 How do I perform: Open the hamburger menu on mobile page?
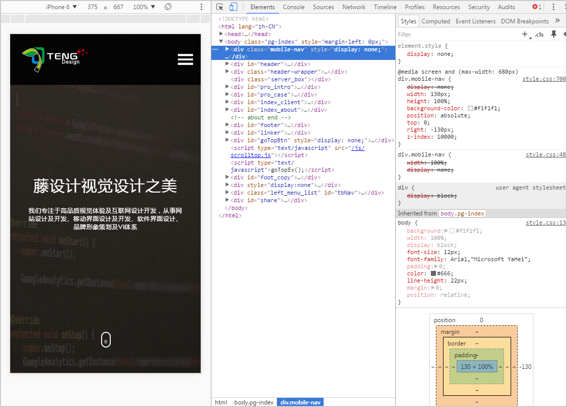185,59
